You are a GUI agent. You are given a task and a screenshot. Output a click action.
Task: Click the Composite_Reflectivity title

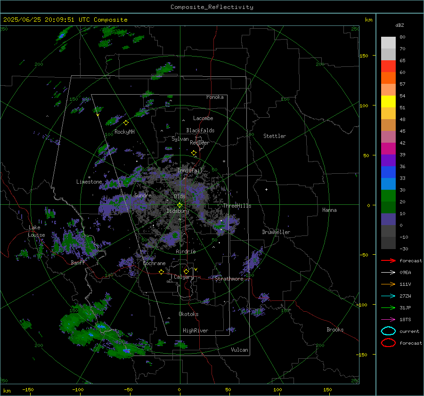[212, 7]
